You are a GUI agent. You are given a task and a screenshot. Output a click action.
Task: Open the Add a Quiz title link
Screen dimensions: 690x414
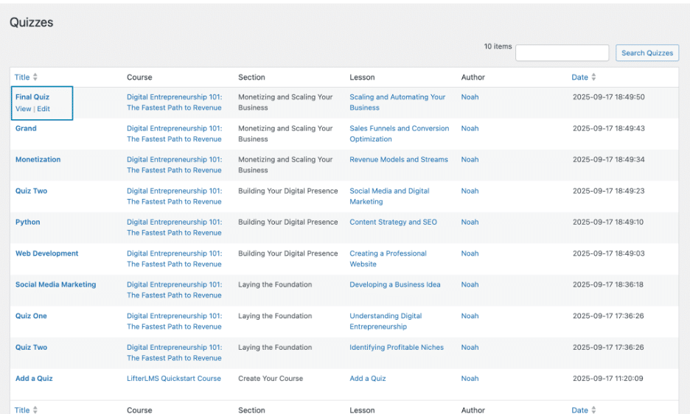click(34, 379)
